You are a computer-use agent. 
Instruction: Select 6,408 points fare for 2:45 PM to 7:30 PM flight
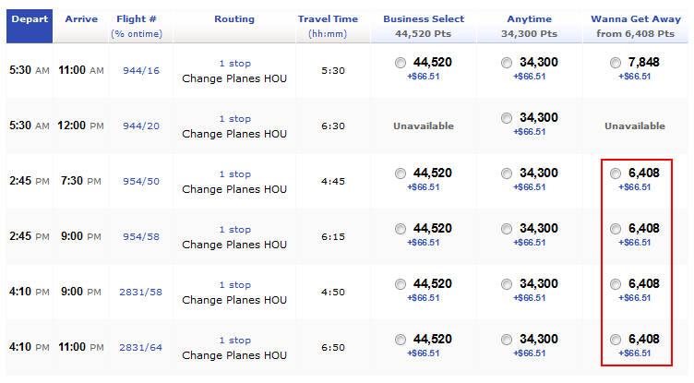616,174
